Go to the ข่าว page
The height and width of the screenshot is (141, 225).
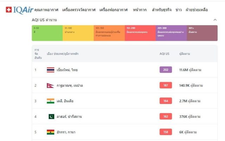[179, 10]
